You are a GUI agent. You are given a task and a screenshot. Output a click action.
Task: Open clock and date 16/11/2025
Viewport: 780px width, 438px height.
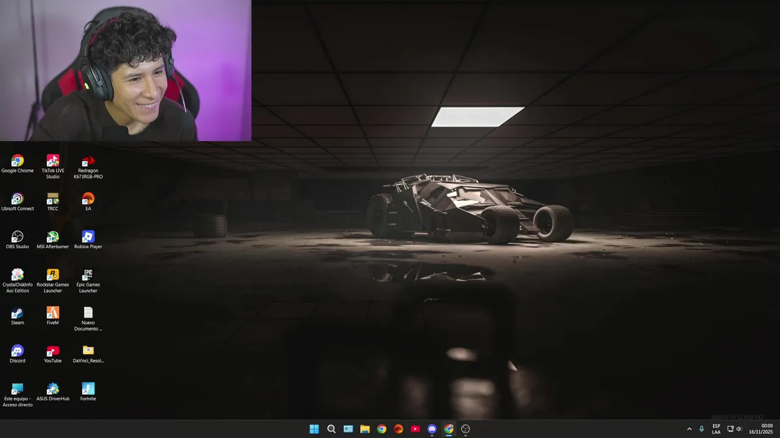click(x=760, y=429)
